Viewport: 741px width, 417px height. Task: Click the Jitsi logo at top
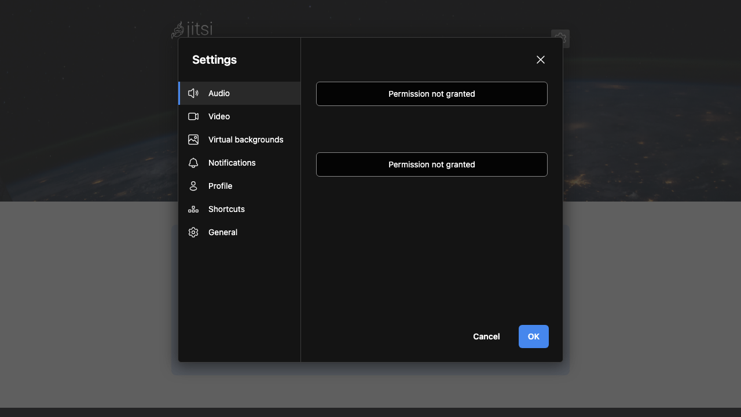pyautogui.click(x=192, y=29)
